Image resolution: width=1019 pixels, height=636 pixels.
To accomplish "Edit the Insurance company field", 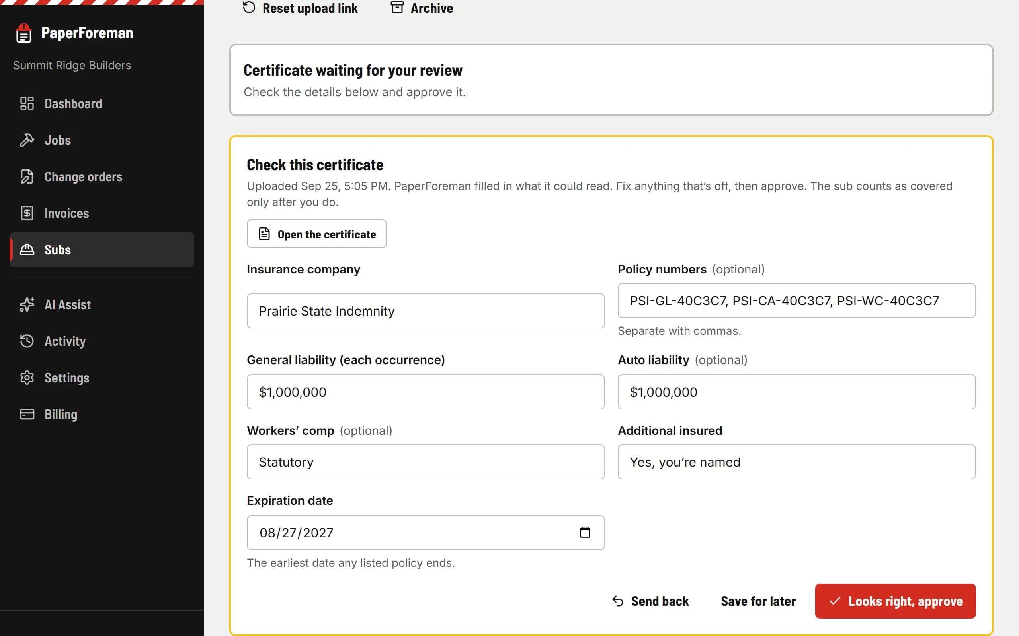I will (x=426, y=311).
